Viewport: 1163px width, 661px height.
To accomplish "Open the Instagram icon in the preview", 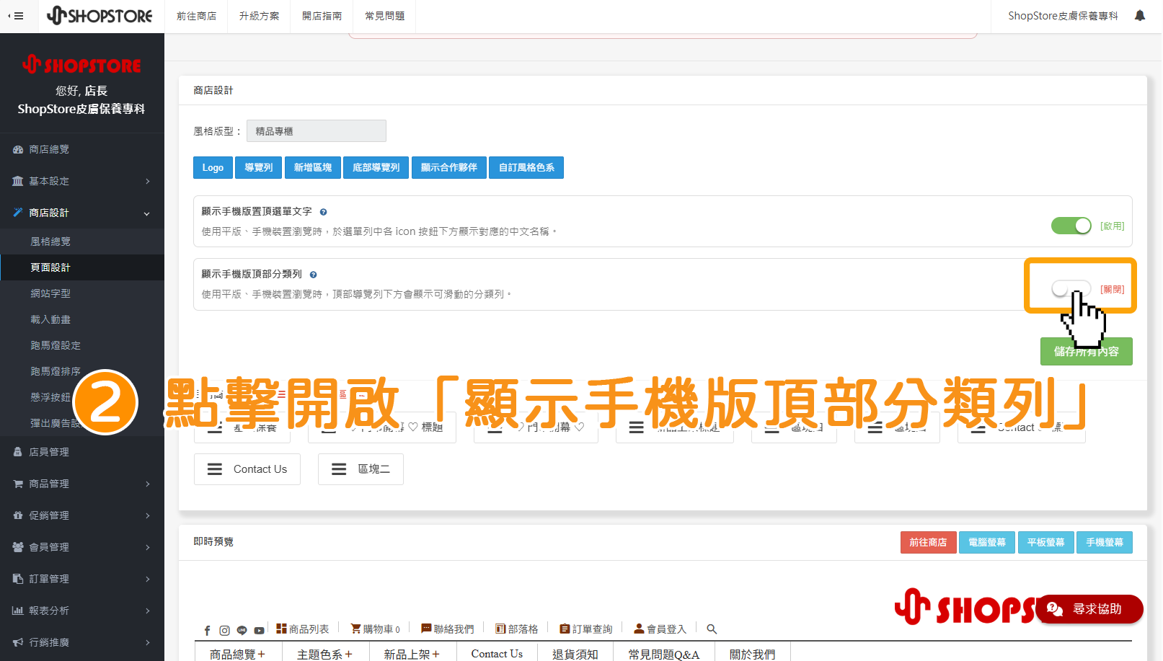I will [224, 630].
